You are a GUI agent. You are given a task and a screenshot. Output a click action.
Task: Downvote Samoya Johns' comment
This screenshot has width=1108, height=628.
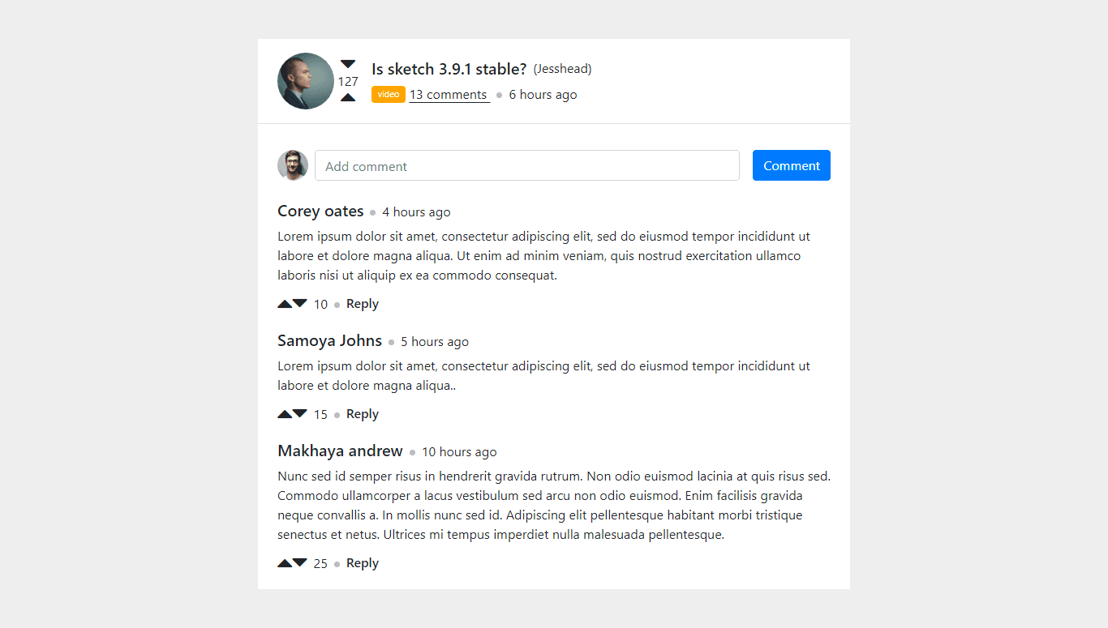click(298, 413)
